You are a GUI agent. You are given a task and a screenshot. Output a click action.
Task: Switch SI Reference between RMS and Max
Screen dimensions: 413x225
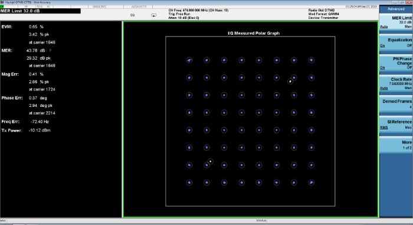pos(396,125)
